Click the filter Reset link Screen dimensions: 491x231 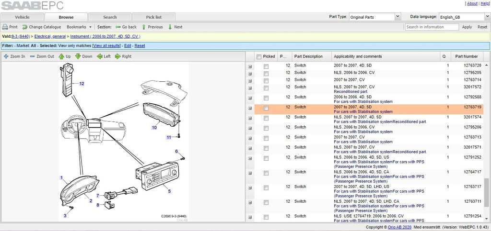[x=140, y=45]
